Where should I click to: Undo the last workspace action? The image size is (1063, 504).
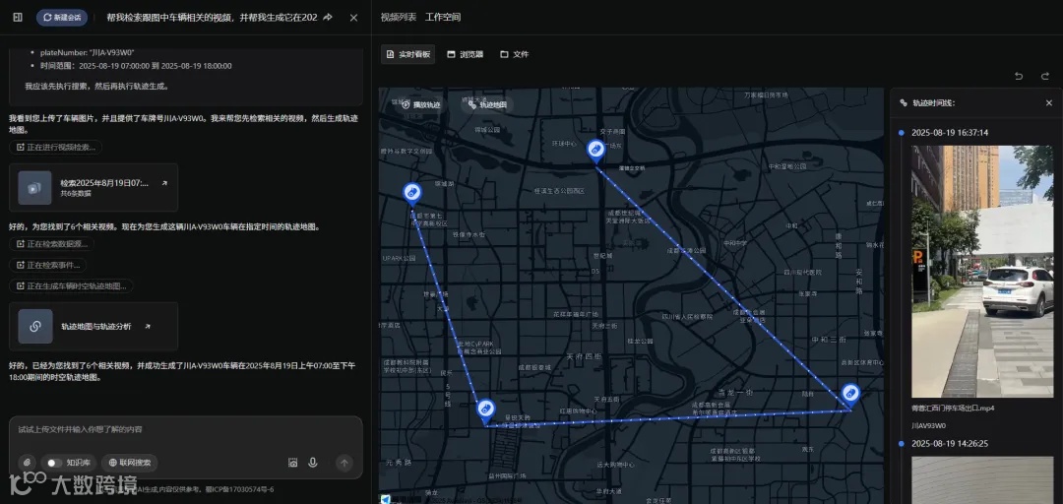pyautogui.click(x=1019, y=77)
